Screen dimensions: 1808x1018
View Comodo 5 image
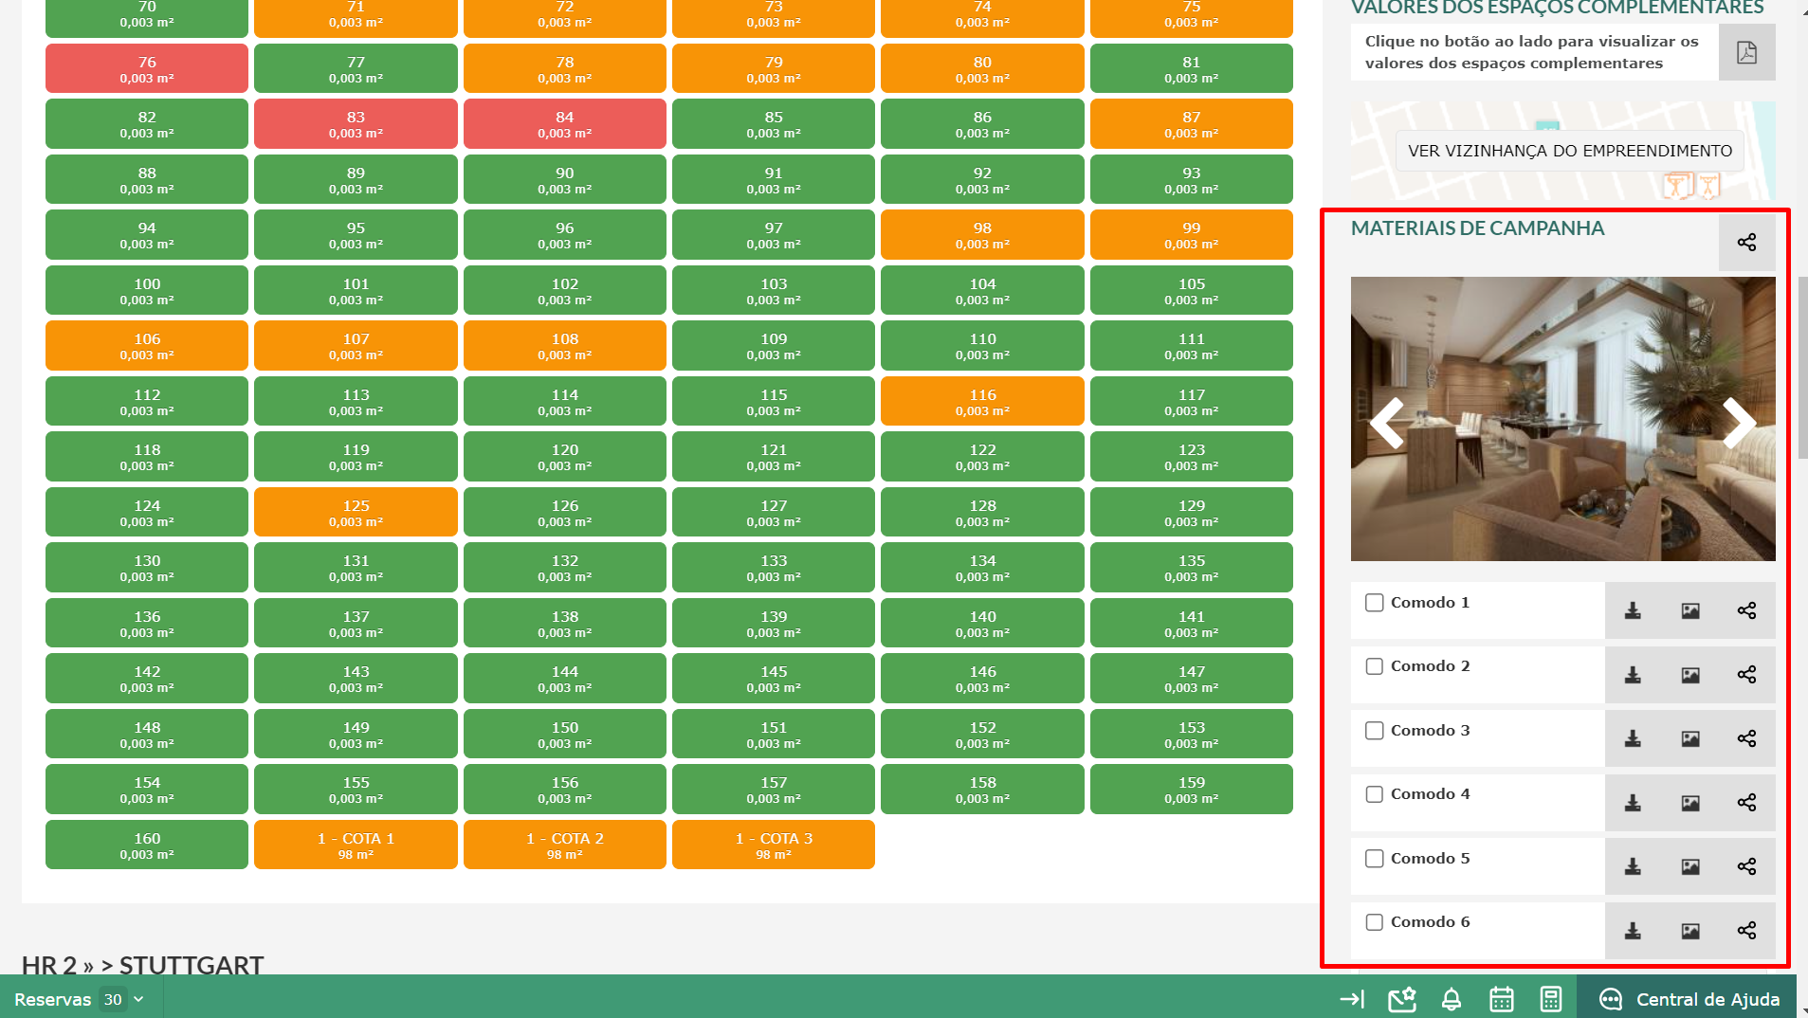(x=1690, y=866)
